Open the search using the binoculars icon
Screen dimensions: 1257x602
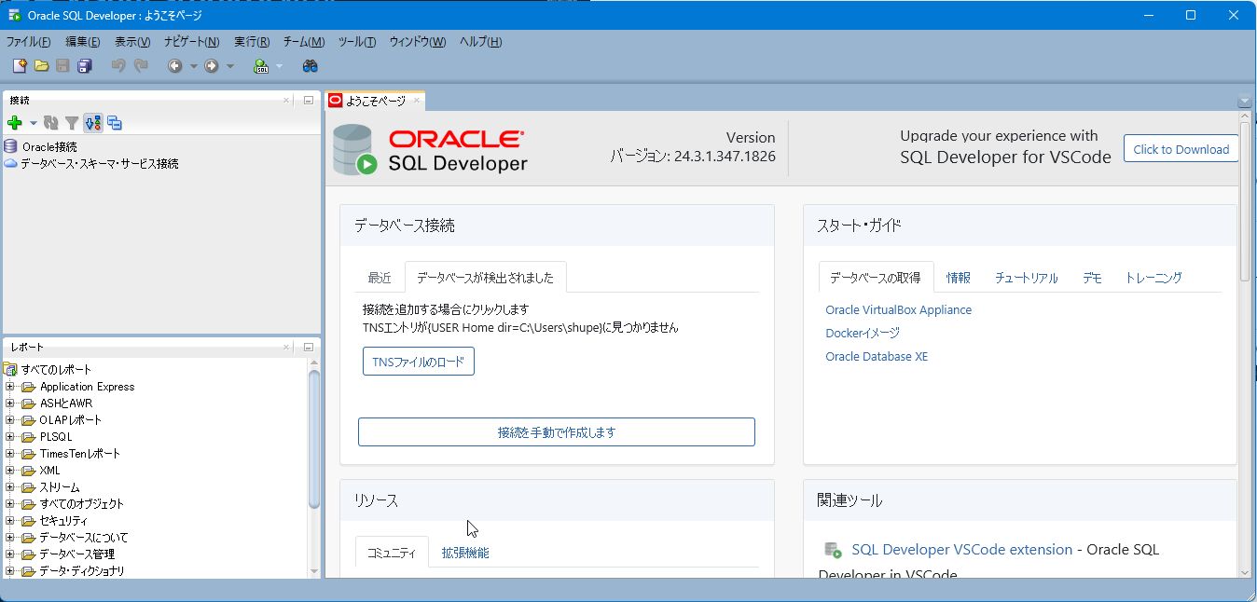(x=311, y=65)
